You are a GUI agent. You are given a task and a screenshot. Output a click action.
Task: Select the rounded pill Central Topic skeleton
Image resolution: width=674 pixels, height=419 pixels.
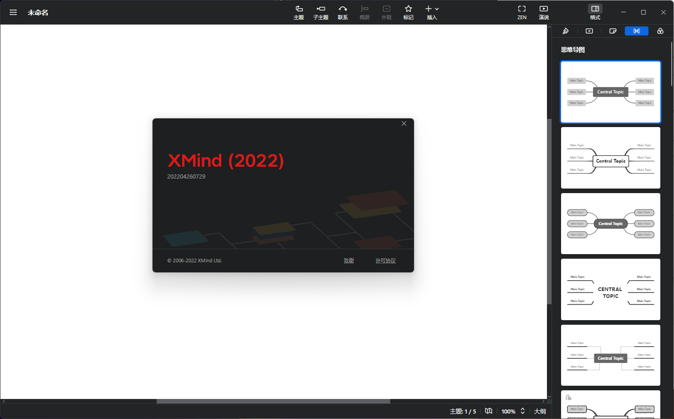(611, 224)
